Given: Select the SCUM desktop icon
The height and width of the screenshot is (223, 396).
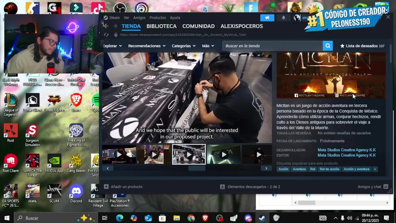Looking at the screenshot, I should point(54,194).
